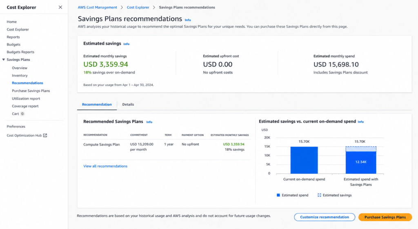Go to Home in the sidebar

pyautogui.click(x=11, y=22)
